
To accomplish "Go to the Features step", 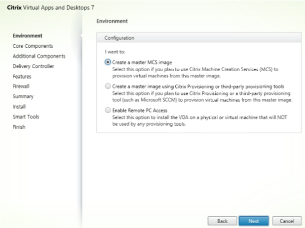I will (22, 76).
